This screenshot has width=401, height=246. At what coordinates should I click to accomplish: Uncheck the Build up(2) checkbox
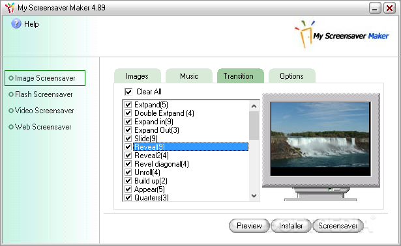point(128,181)
